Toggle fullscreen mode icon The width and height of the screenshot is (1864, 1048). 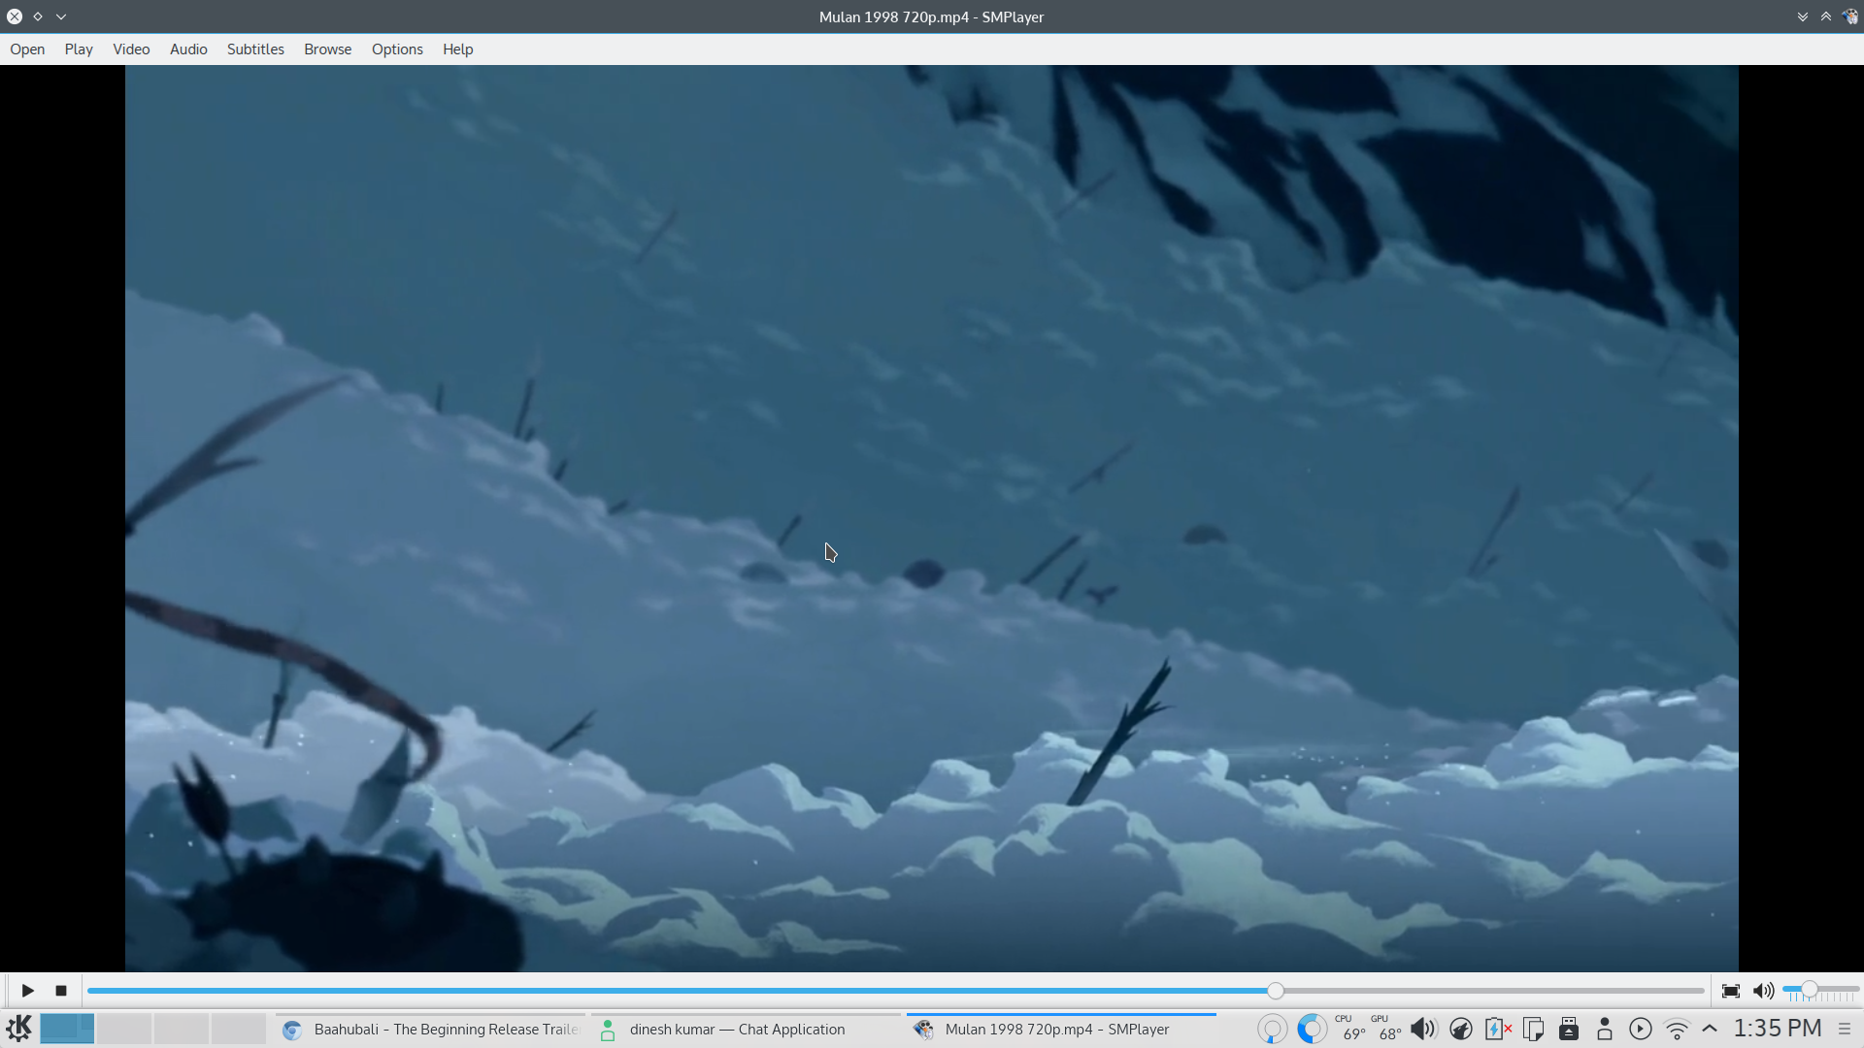(x=1730, y=991)
